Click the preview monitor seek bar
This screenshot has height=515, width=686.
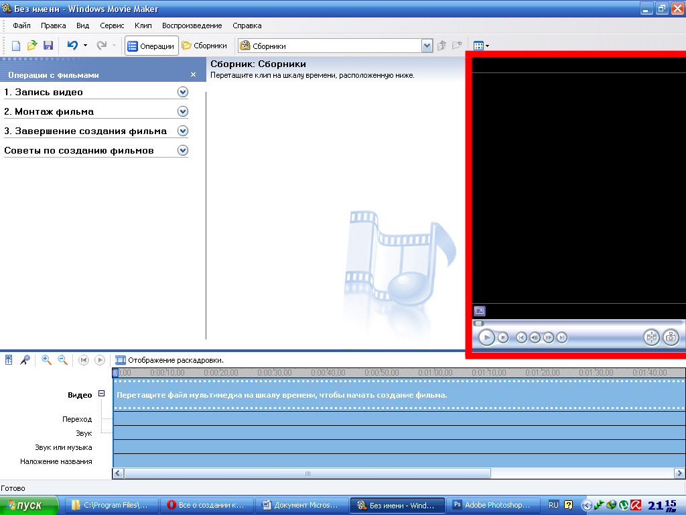pyautogui.click(x=577, y=324)
